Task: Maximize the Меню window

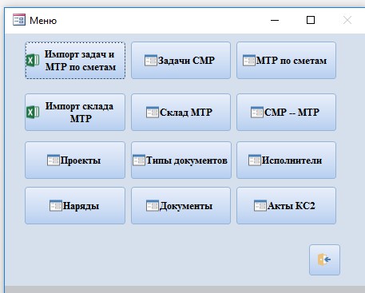Action: click(x=311, y=20)
